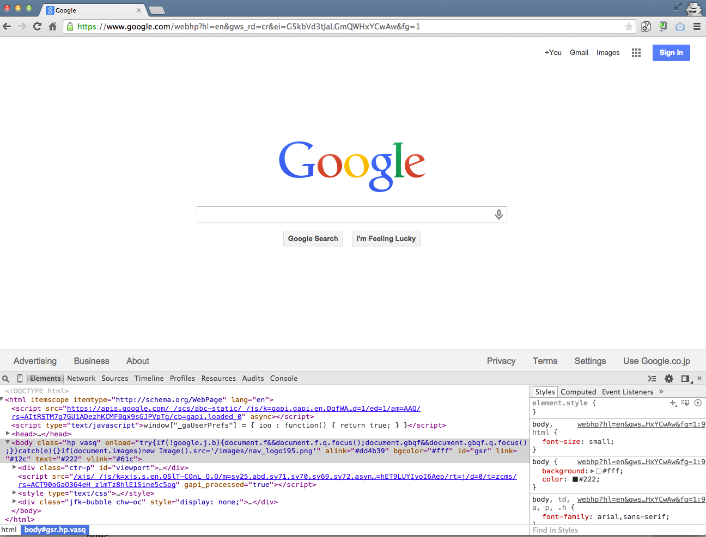Open the Gmail link
Screen dimensions: 706x537
579,53
